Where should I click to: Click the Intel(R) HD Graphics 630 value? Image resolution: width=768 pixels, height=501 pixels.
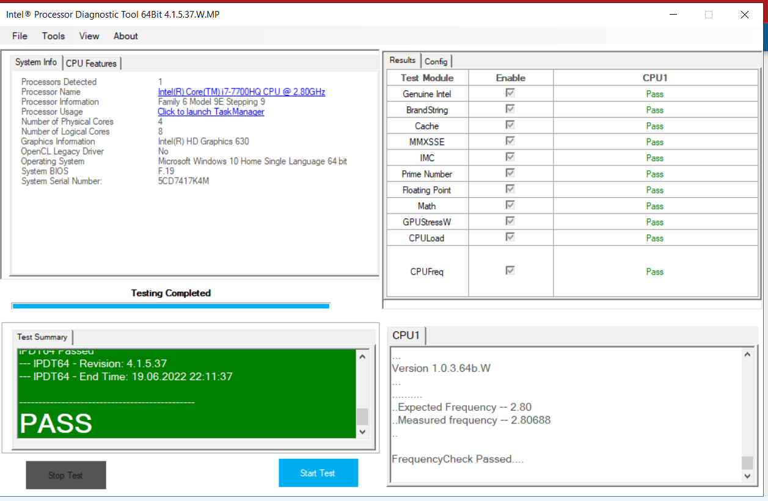[x=203, y=142]
